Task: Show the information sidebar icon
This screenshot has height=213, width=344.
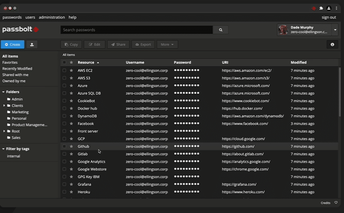Action: click(x=332, y=45)
